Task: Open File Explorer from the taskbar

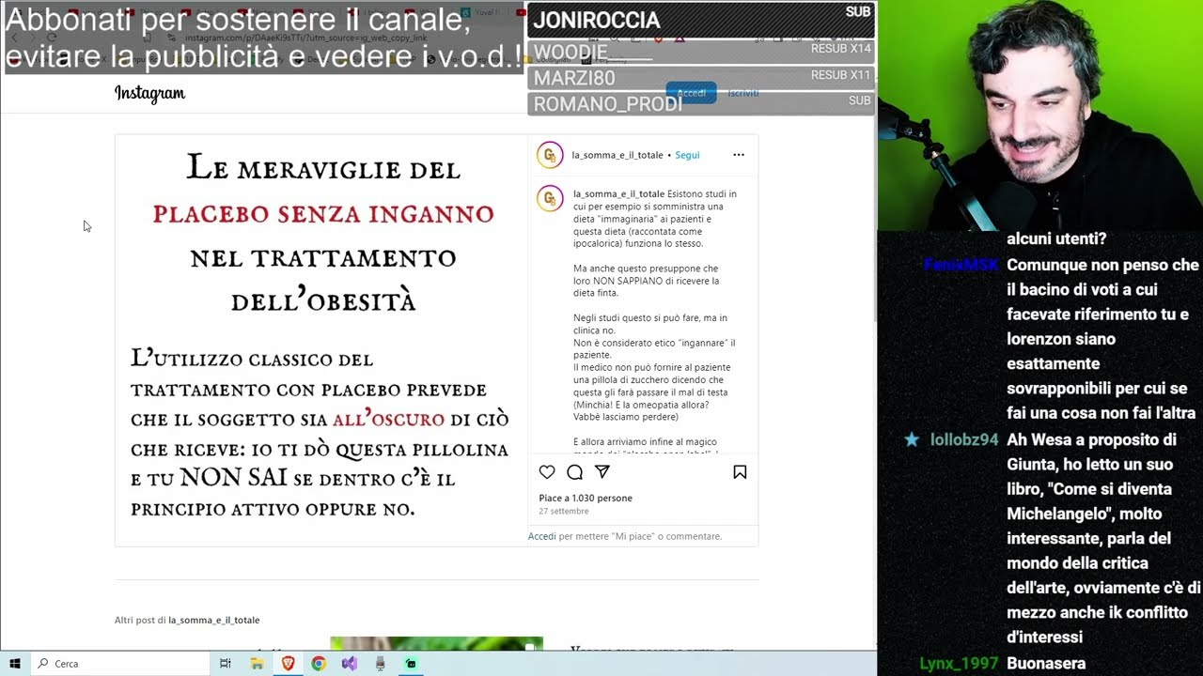Action: point(257,663)
